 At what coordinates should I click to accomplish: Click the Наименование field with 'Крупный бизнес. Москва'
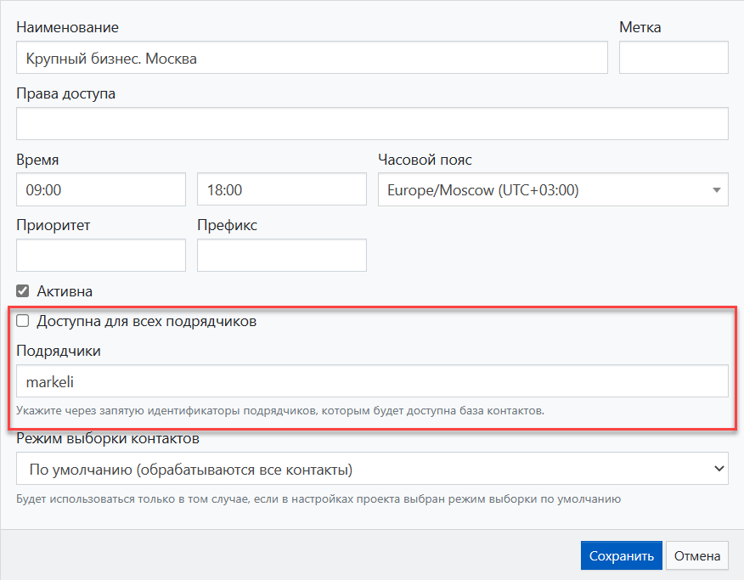[x=312, y=59]
